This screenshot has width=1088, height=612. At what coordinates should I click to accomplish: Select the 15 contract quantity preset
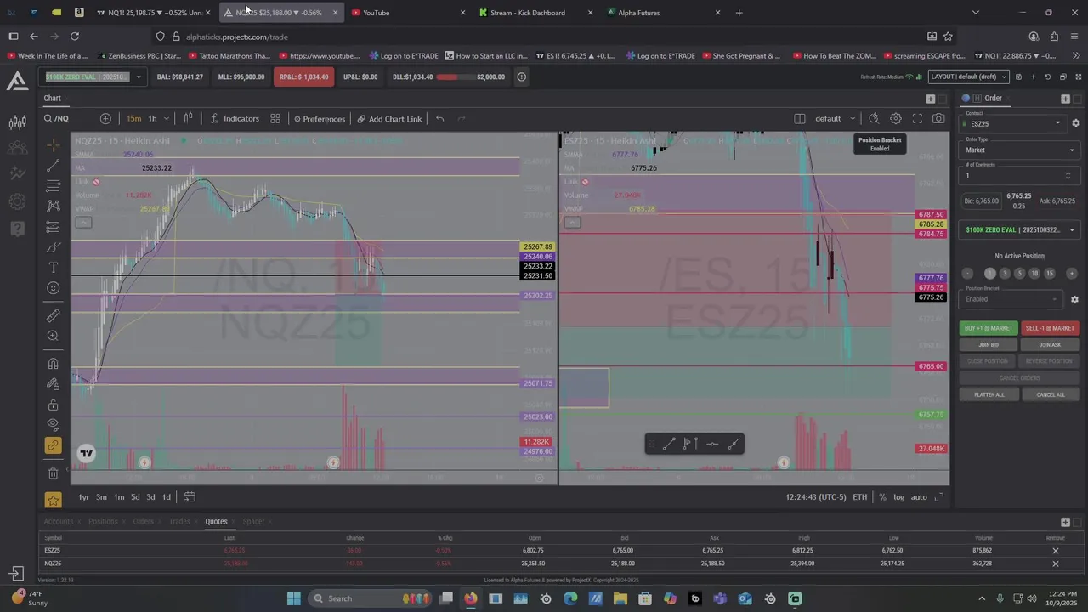(x=1050, y=273)
